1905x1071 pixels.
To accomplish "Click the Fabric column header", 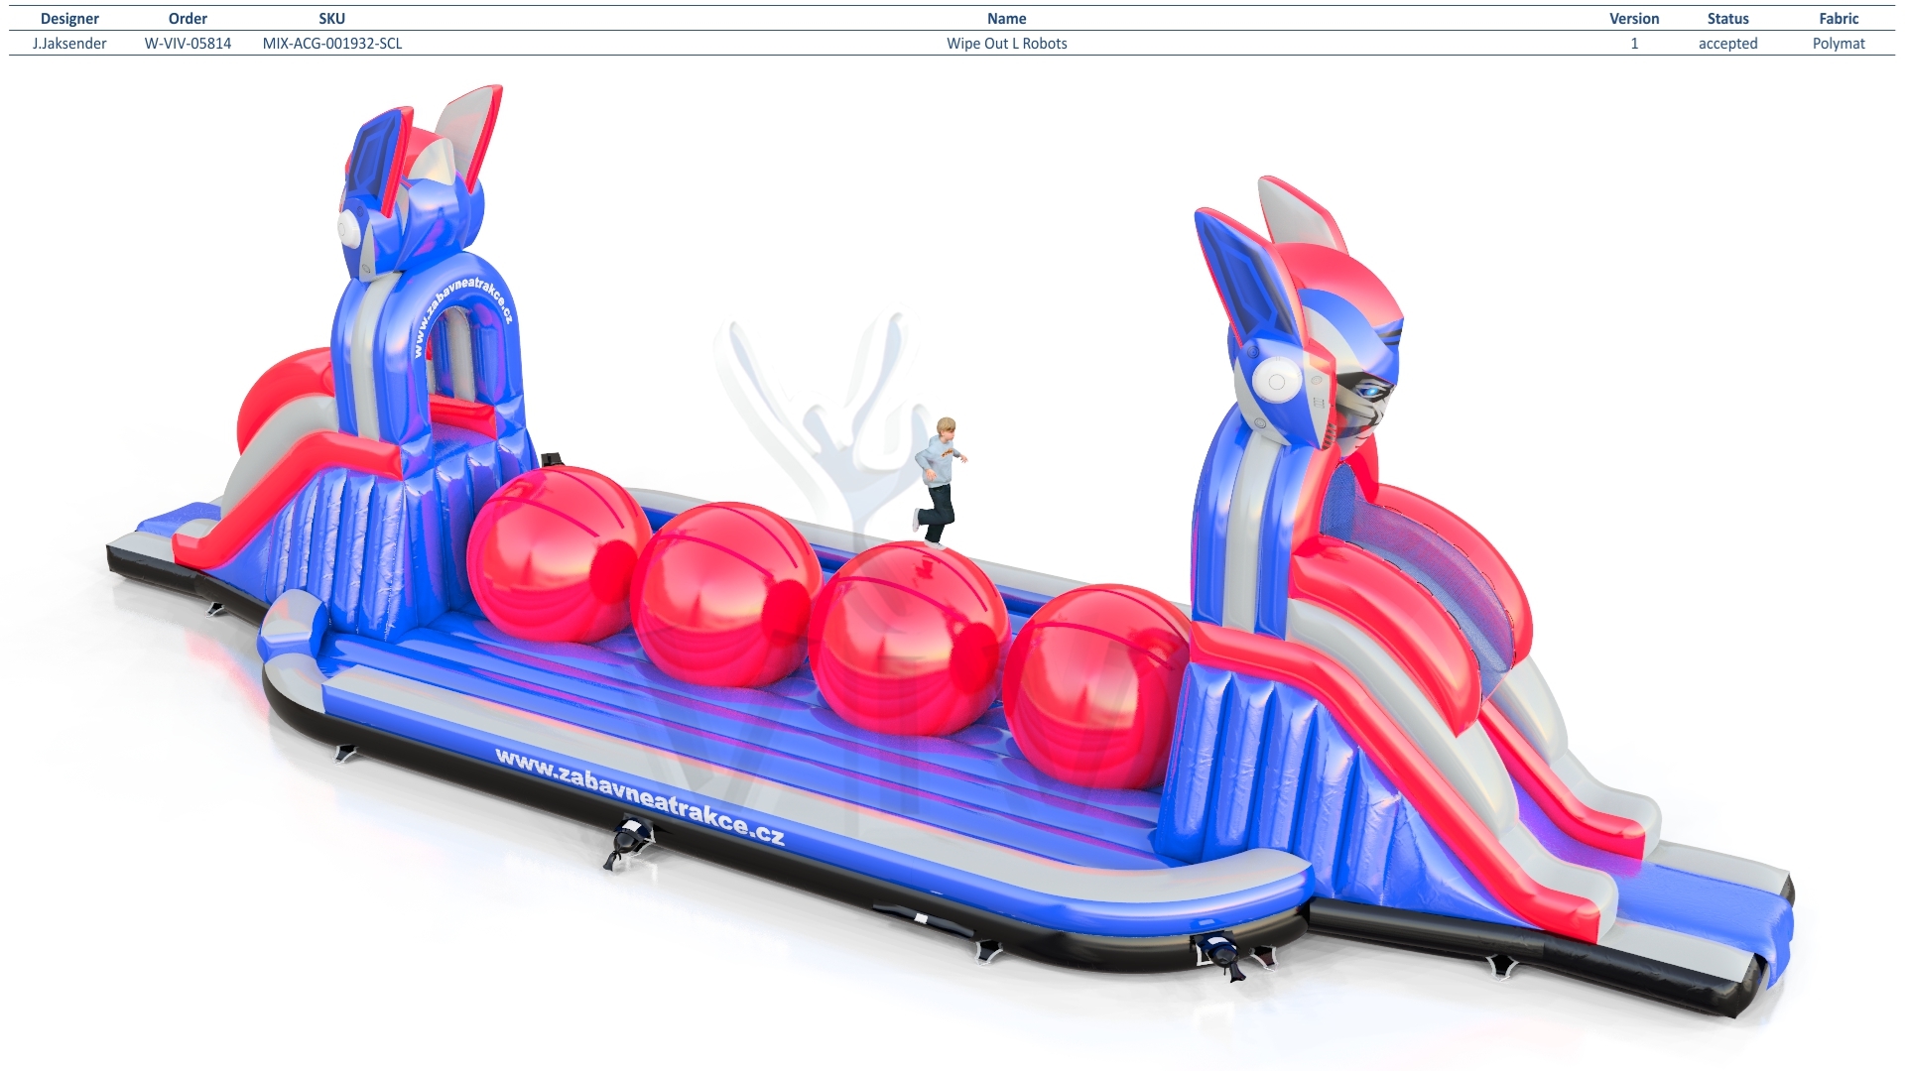I will pos(1839,19).
